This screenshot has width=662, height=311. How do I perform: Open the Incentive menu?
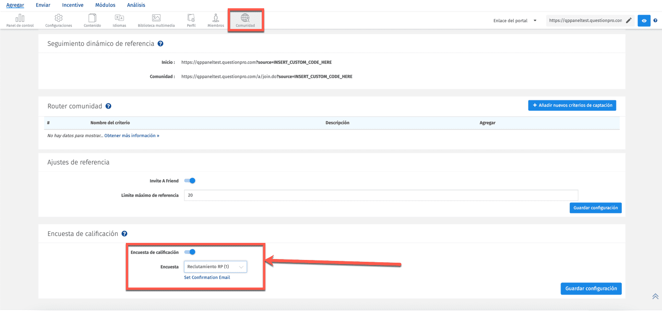click(73, 5)
